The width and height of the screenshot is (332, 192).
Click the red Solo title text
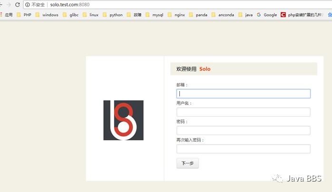[205, 69]
